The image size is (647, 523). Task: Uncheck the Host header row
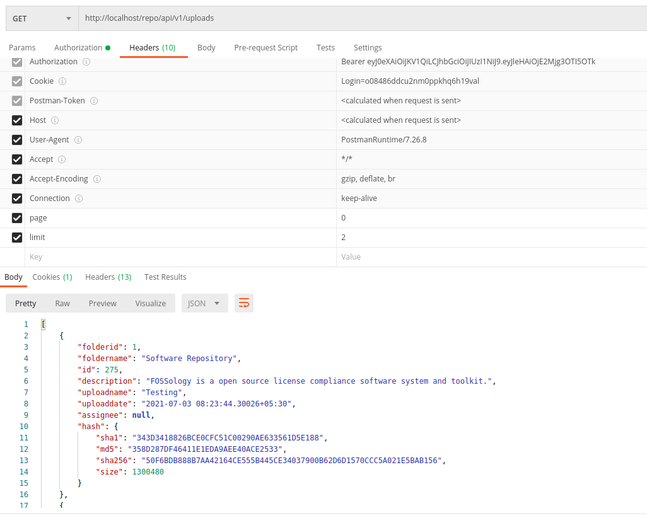pyautogui.click(x=16, y=120)
